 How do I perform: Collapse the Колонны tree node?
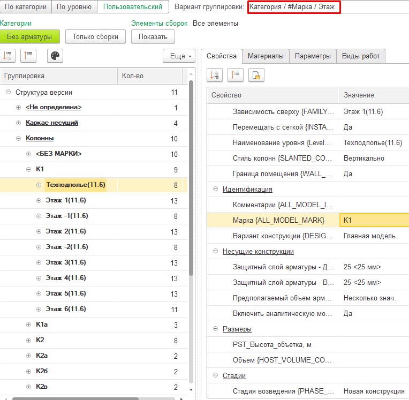tap(18, 138)
